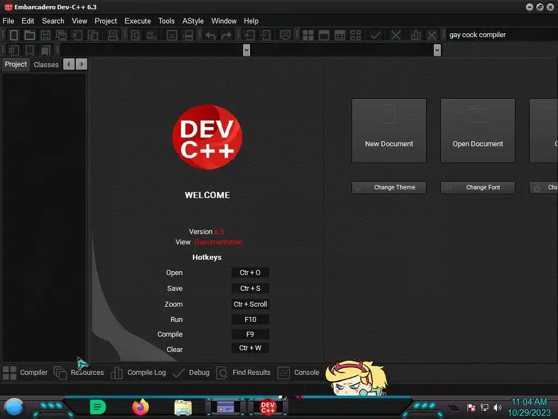Image resolution: width=558 pixels, height=419 pixels.
Task: Click the Close All files toolbar icon
Action: 93,35
